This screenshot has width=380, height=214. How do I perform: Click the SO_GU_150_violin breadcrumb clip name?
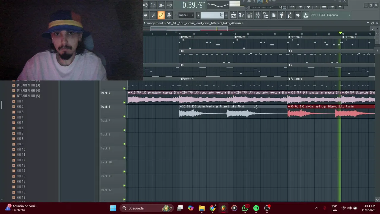click(x=204, y=23)
